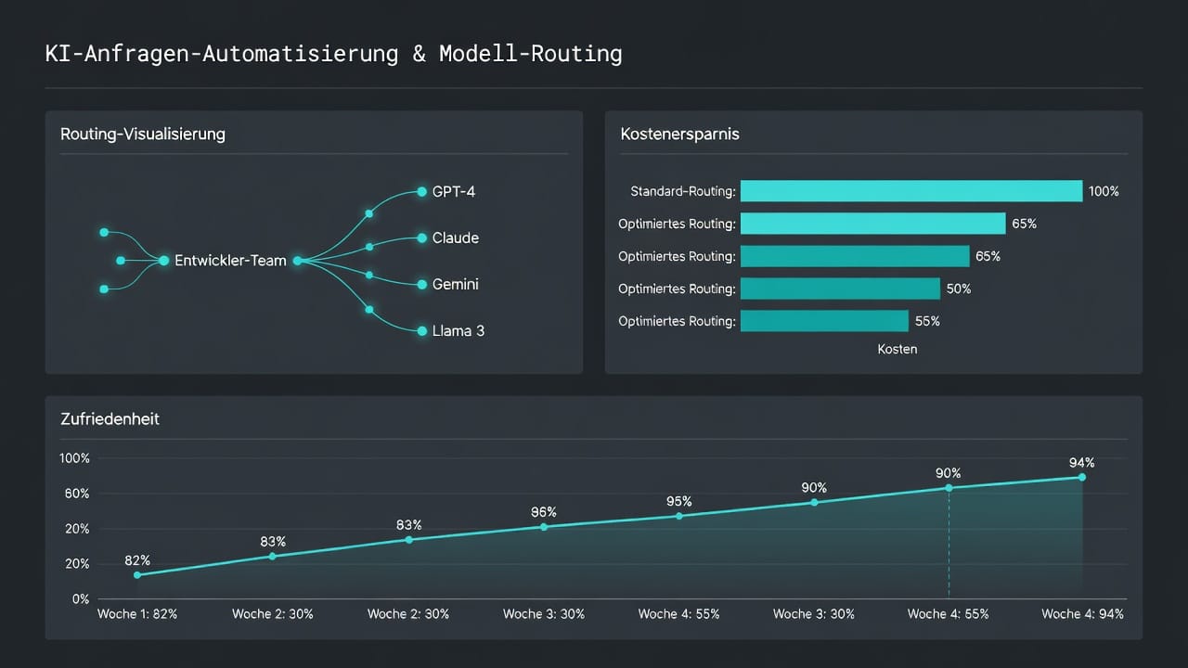Viewport: 1188px width, 668px height.
Task: Click the Optimiertes Routing 50% bar
Action: [x=840, y=289]
